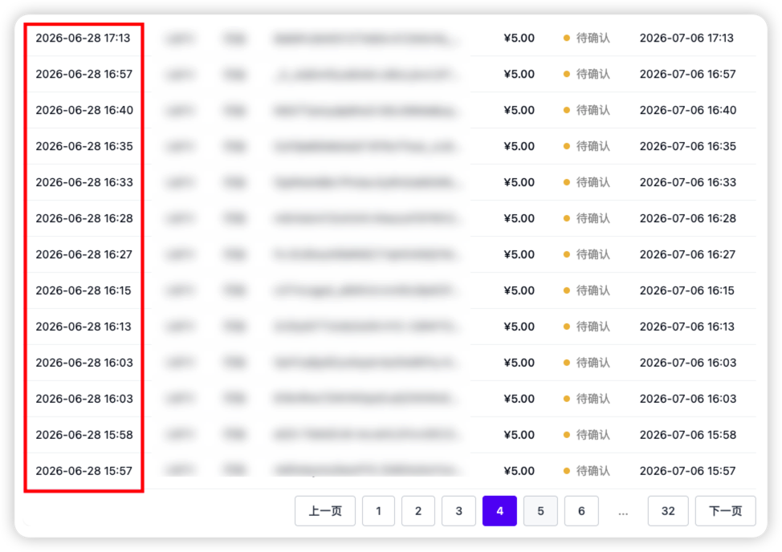Click expiry time 2026-07-06 16:13
782x552 pixels.
pos(687,327)
